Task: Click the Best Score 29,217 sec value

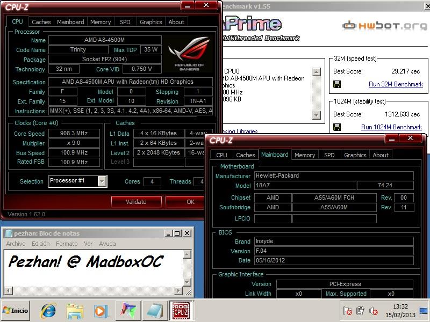Action: click(406, 71)
